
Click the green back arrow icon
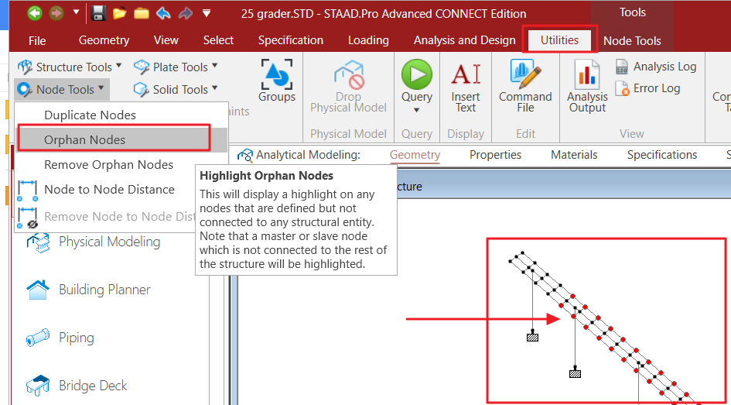36,12
